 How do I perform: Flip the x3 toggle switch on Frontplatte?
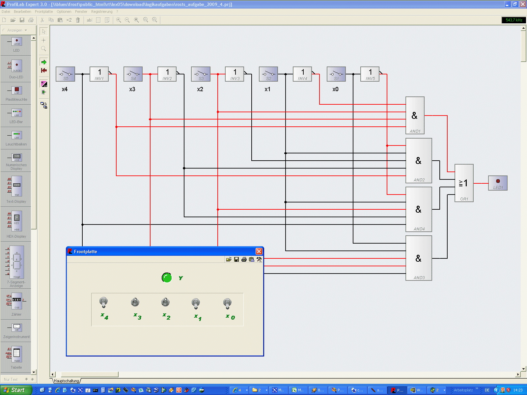[135, 302]
